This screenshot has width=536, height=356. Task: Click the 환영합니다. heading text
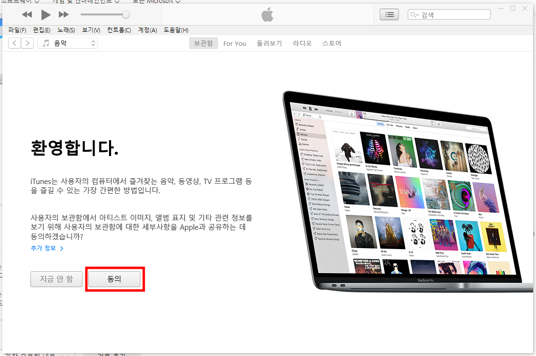click(x=74, y=148)
